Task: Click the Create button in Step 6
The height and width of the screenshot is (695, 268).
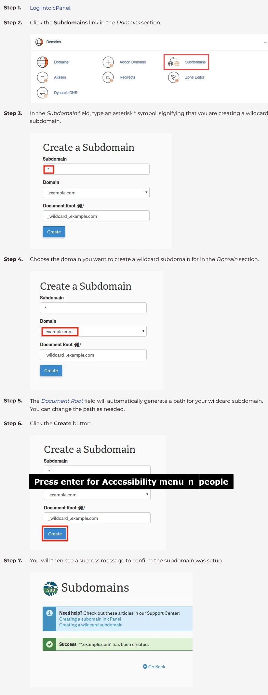Action: click(55, 533)
